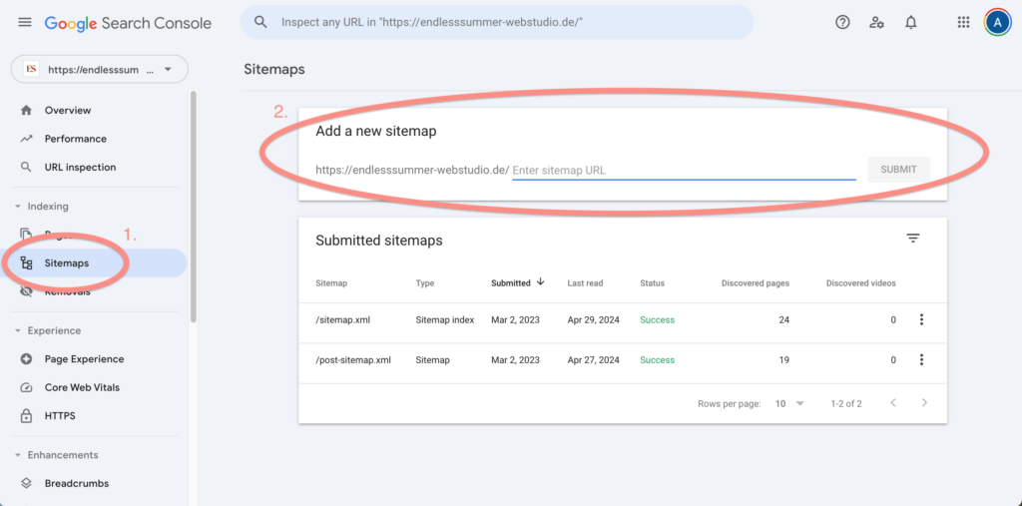
Task: Filter the submitted sitemaps table
Action: click(912, 239)
